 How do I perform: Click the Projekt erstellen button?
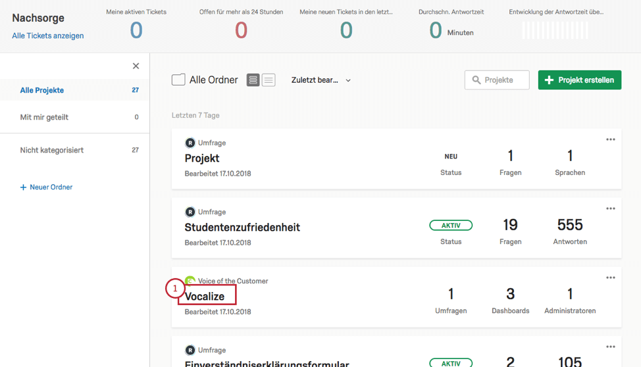pos(580,80)
